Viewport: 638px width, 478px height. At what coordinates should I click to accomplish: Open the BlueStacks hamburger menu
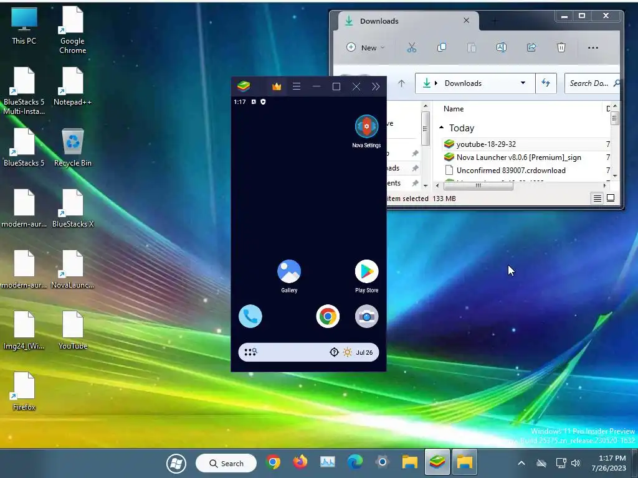tap(297, 87)
